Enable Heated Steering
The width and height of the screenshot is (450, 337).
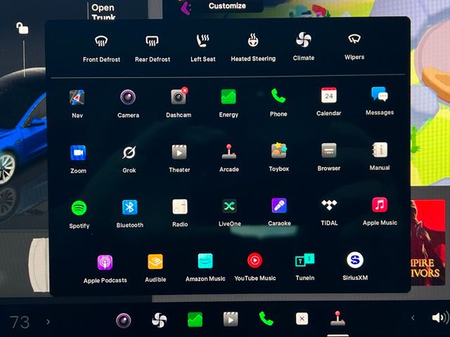pos(253,41)
